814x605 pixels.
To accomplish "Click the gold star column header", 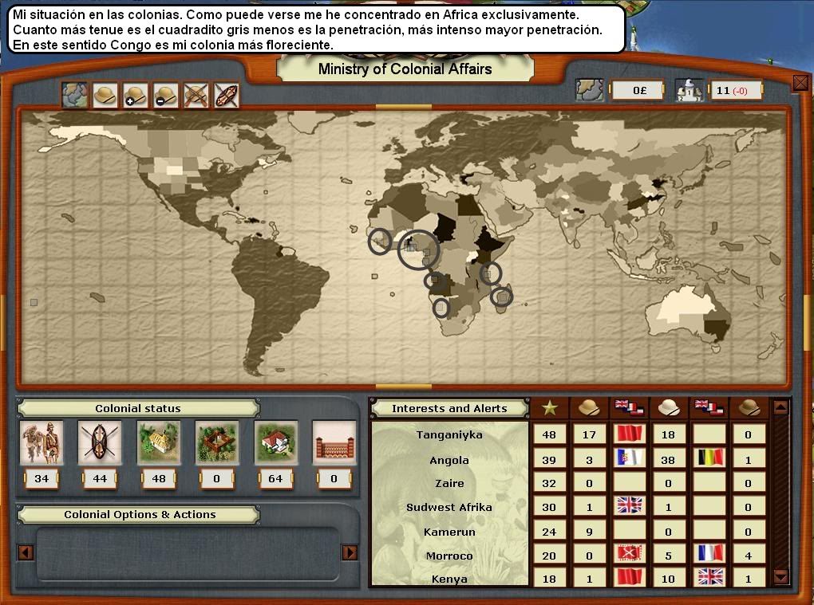I will [549, 409].
